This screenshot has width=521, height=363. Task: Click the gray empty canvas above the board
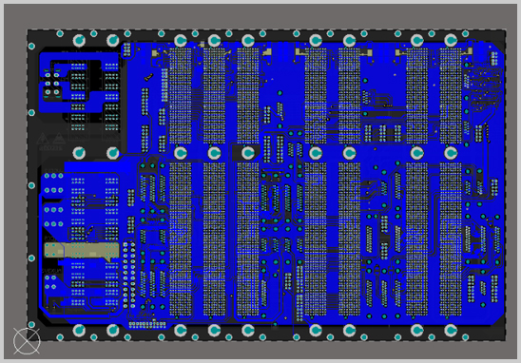tap(260, 16)
